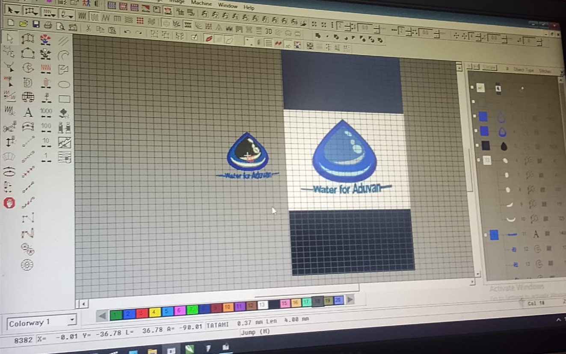This screenshot has width=566, height=354.
Task: Open the Colorway 1 dropdown
Action: point(72,319)
